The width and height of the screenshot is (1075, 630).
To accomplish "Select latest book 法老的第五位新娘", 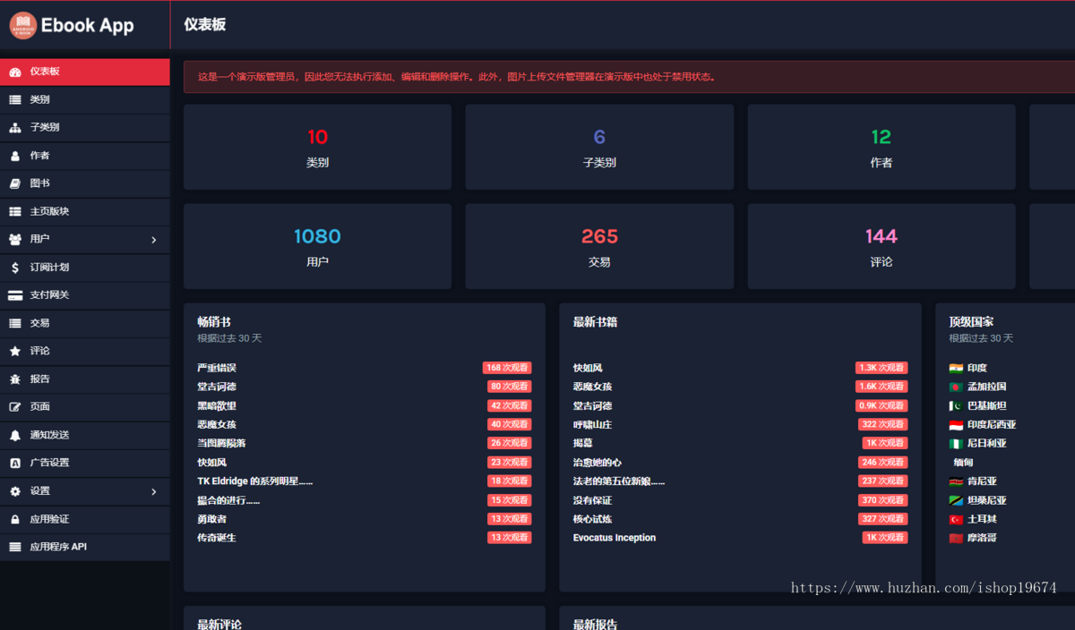I will pos(619,481).
